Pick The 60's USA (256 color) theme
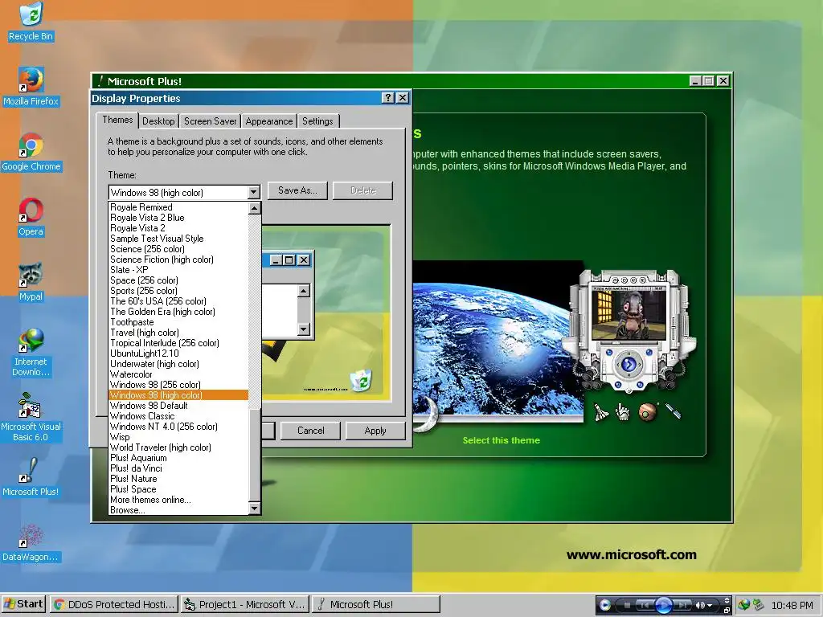The image size is (823, 617). [x=178, y=301]
